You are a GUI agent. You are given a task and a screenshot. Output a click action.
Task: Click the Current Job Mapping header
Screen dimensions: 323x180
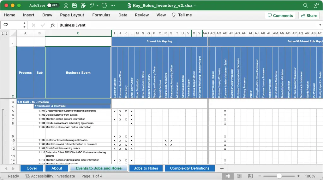159,41
